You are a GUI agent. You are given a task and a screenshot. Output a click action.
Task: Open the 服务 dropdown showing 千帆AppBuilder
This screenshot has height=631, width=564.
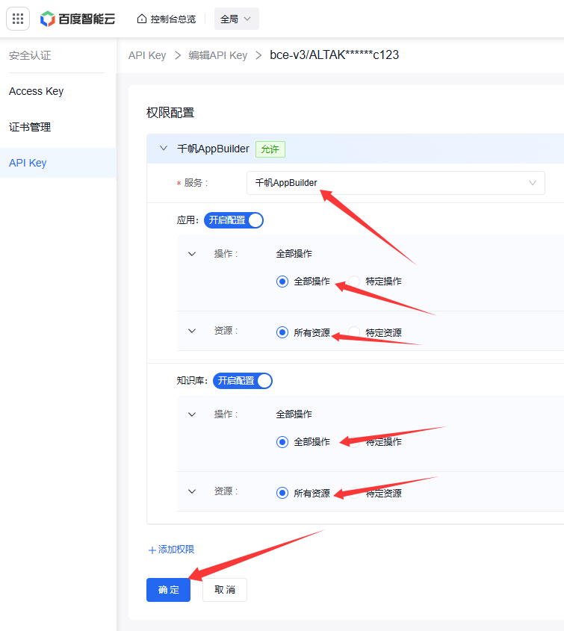point(395,183)
